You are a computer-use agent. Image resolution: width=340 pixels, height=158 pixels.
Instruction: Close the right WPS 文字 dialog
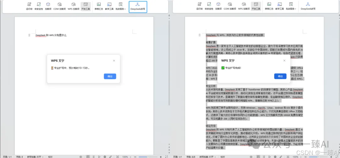(284, 61)
